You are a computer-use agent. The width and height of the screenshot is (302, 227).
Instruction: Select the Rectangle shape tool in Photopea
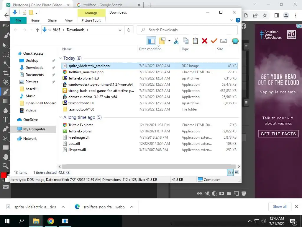pos(6,147)
